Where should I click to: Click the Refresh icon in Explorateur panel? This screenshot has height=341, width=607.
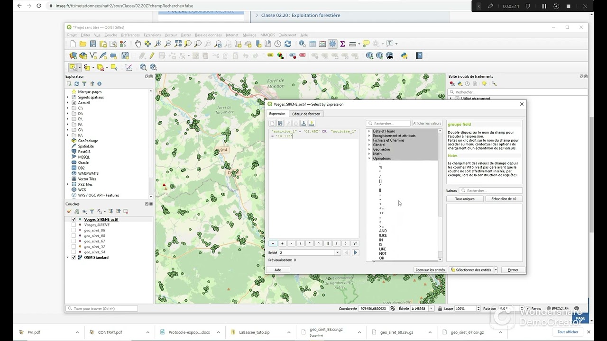pyautogui.click(x=76, y=84)
